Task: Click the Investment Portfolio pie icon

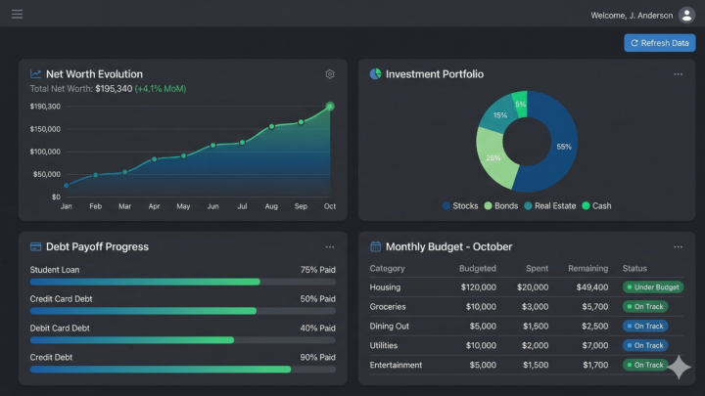Action: pos(375,74)
